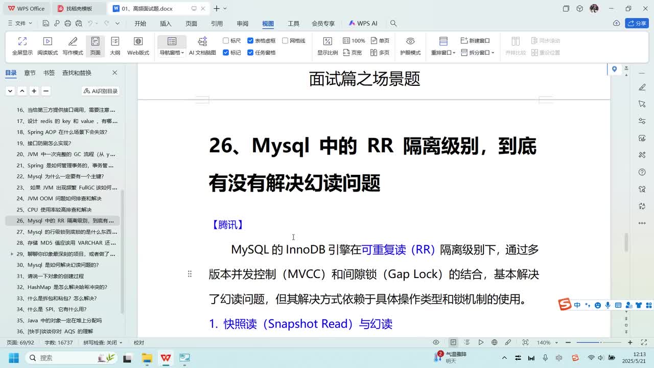Click the zoom out minus button
This screenshot has width=654, height=368.
coord(569,342)
